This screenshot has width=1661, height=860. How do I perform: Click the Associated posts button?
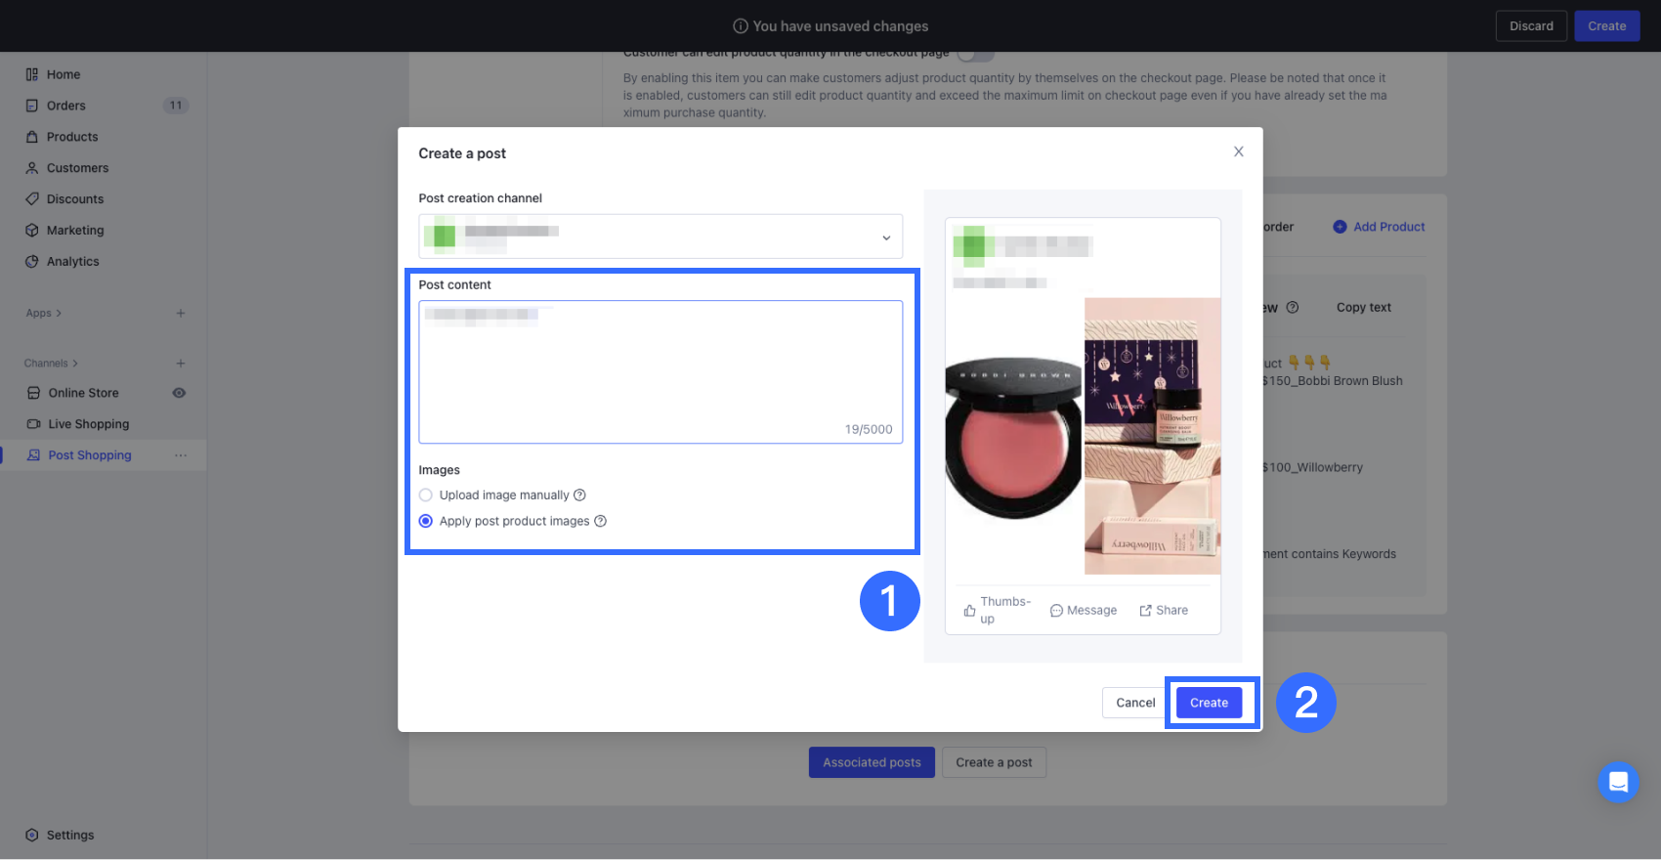pyautogui.click(x=872, y=762)
